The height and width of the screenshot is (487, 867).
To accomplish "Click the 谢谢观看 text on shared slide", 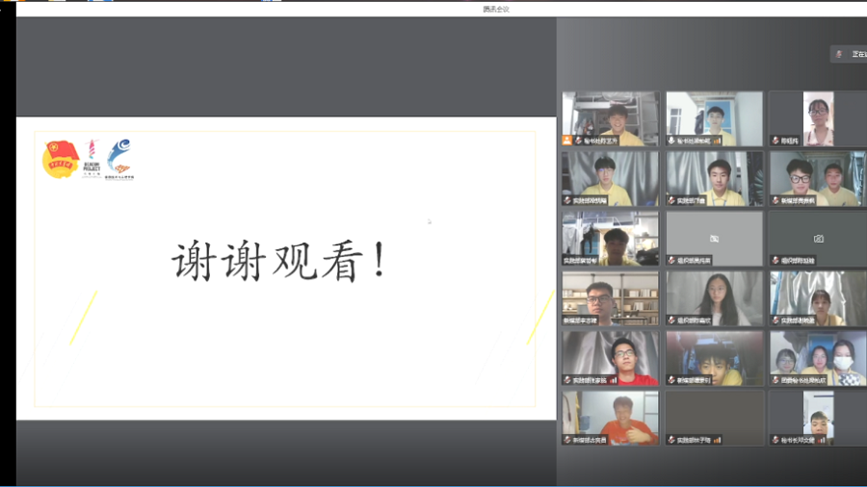I will pos(279,261).
